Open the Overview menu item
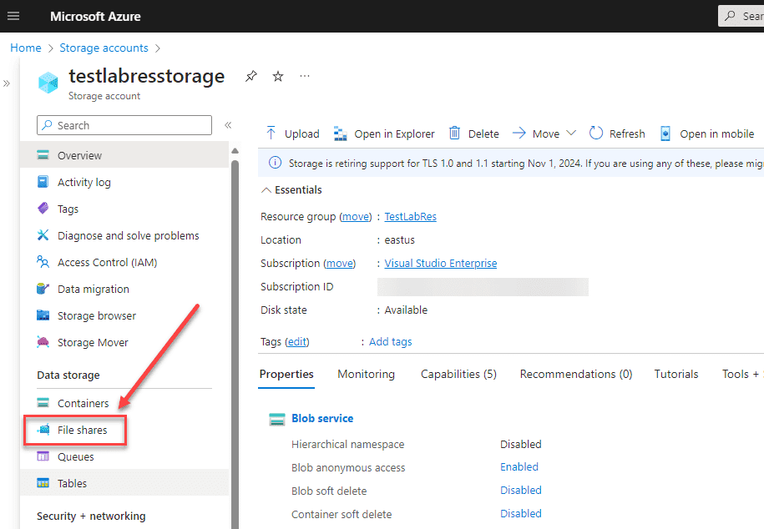Image resolution: width=764 pixels, height=529 pixels. click(124, 155)
